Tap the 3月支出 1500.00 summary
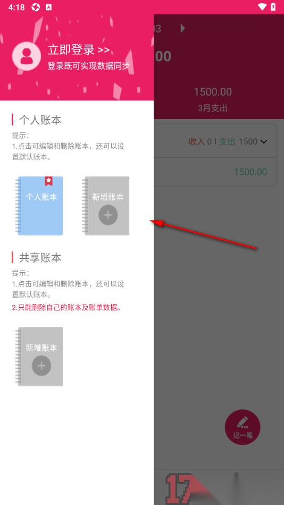 [x=213, y=99]
